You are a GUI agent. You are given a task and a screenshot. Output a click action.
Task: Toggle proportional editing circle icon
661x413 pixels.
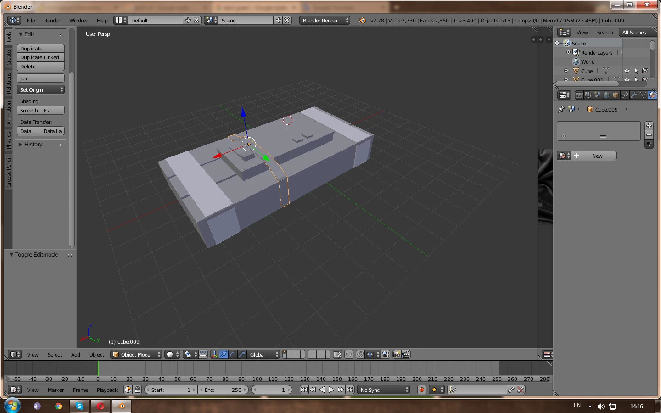click(349, 354)
